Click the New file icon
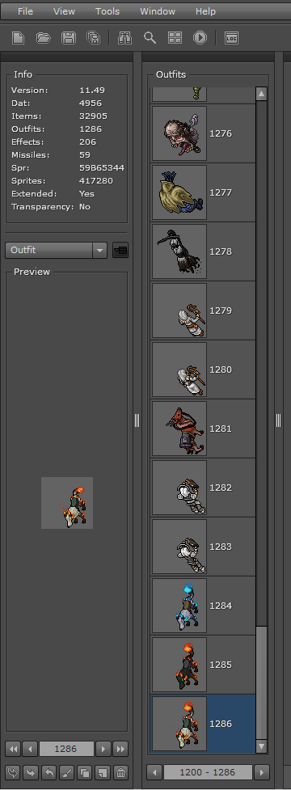 [x=18, y=38]
